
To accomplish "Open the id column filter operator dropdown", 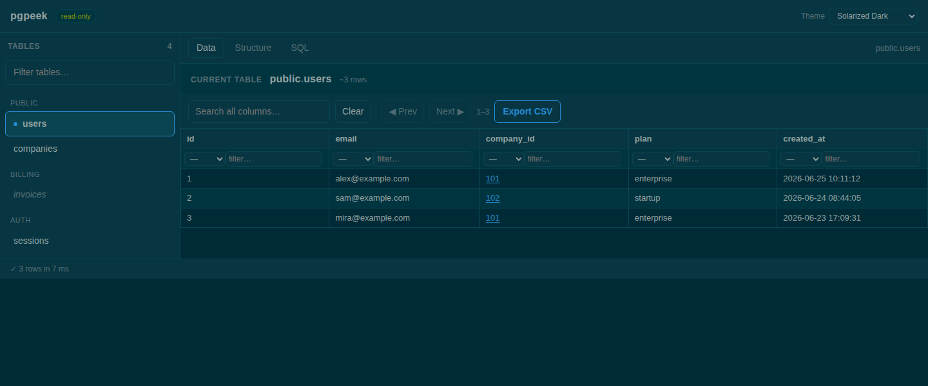I will (204, 159).
